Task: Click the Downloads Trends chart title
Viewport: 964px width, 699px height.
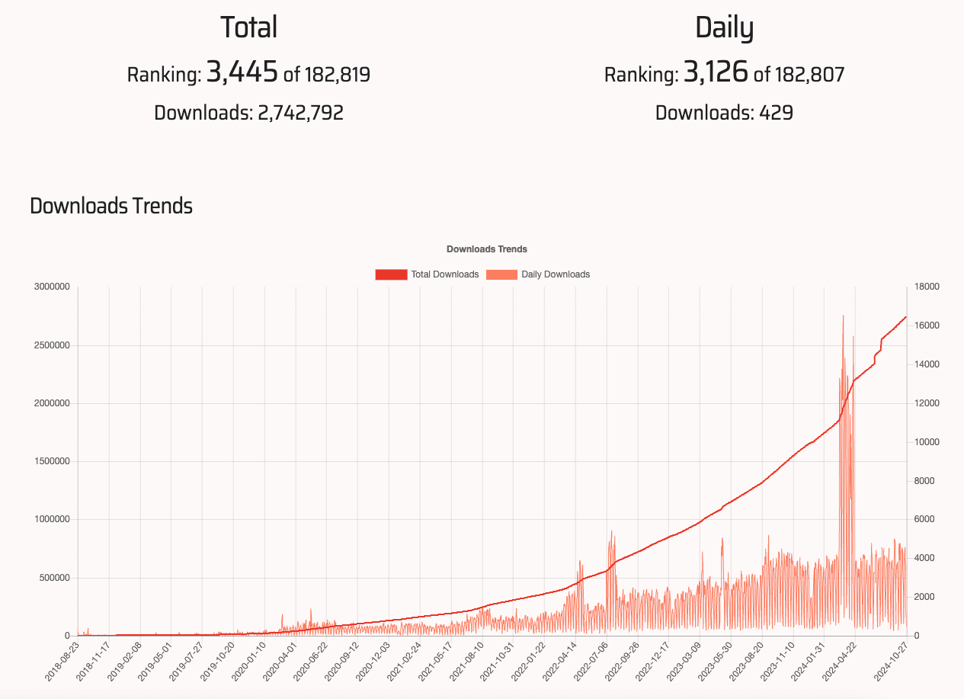Action: (487, 248)
